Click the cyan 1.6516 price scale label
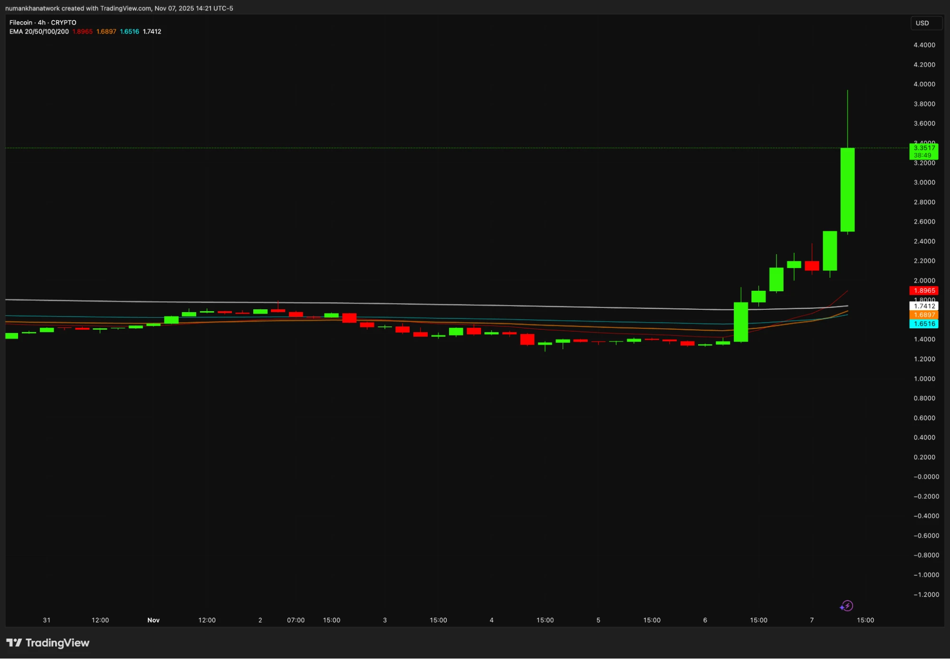 click(x=923, y=324)
